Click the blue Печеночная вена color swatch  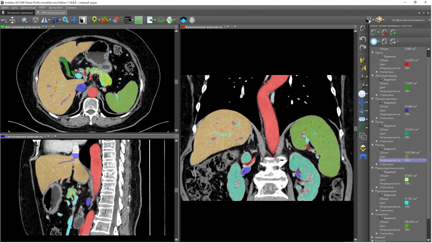[x=407, y=110]
